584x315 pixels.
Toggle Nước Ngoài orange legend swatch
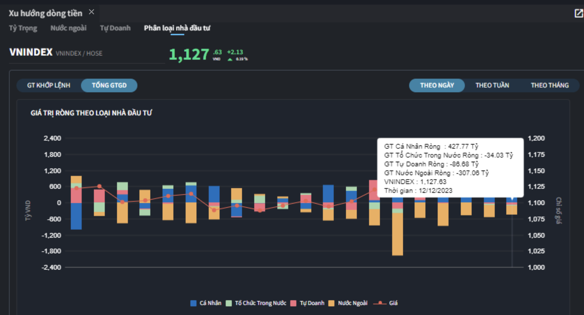click(x=332, y=303)
